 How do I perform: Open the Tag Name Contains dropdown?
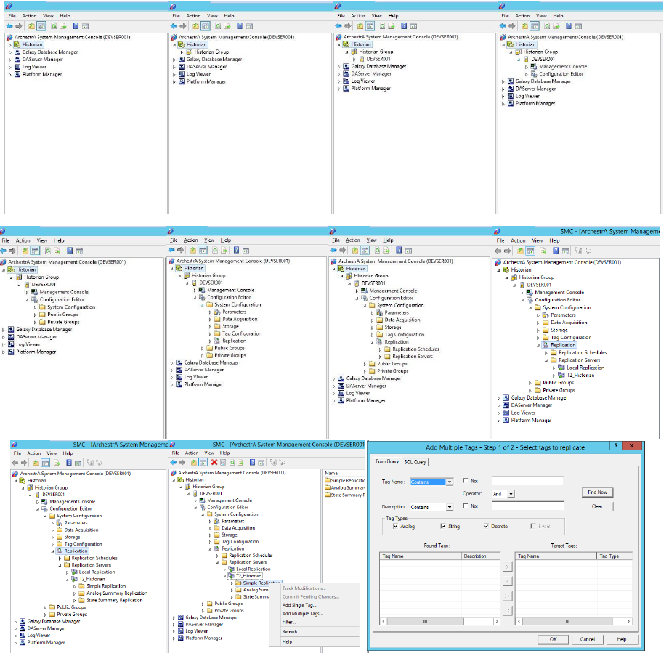(449, 482)
